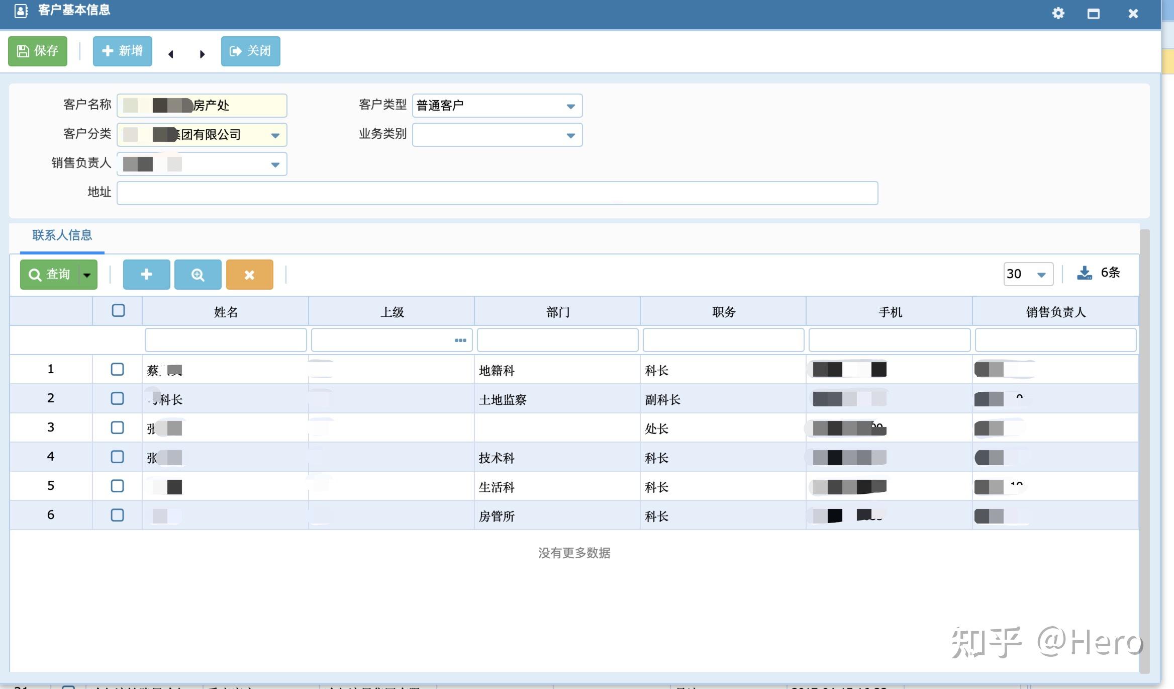Viewport: 1174px width, 689px height.
Task: Sort by the 部门 column header
Action: [558, 312]
